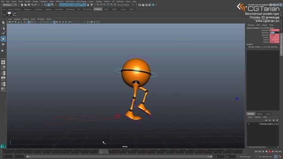The height and width of the screenshot is (159, 283).
Task: Click the first snap magnet icon
Action: pos(98,5)
